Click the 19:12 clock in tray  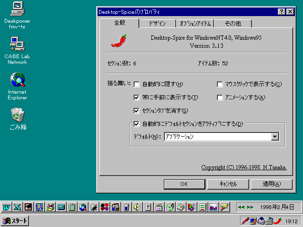292,221
